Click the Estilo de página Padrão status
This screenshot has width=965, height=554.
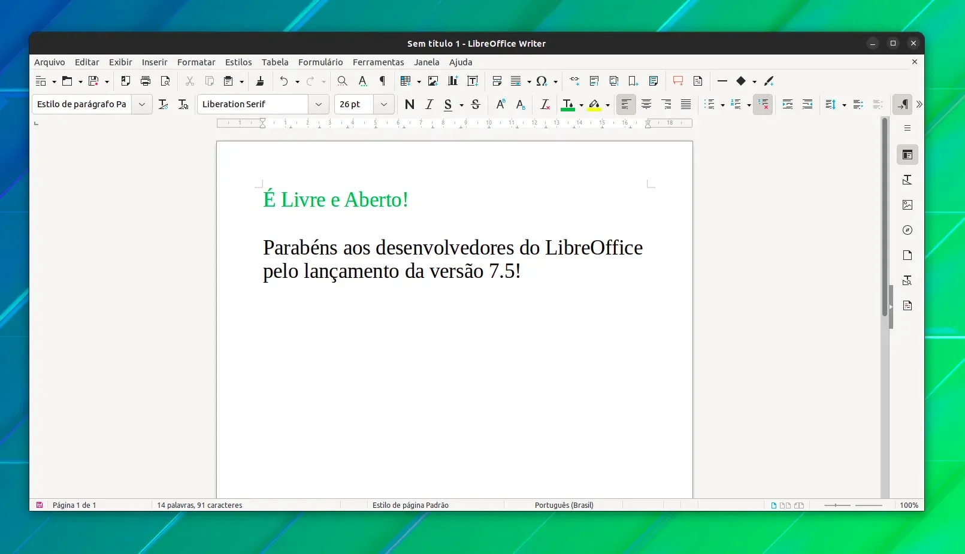click(410, 505)
